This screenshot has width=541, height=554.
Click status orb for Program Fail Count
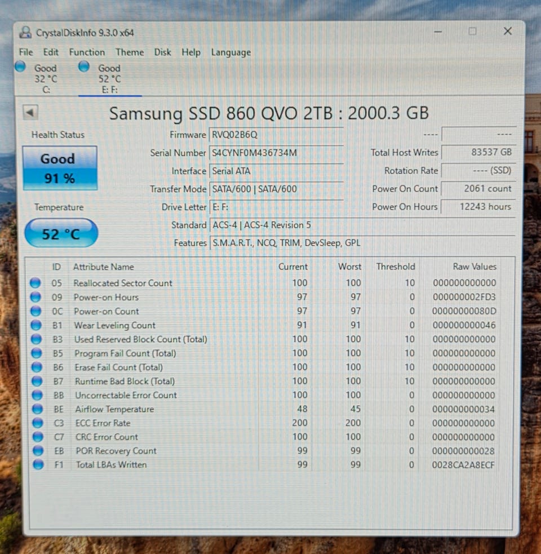click(x=37, y=353)
